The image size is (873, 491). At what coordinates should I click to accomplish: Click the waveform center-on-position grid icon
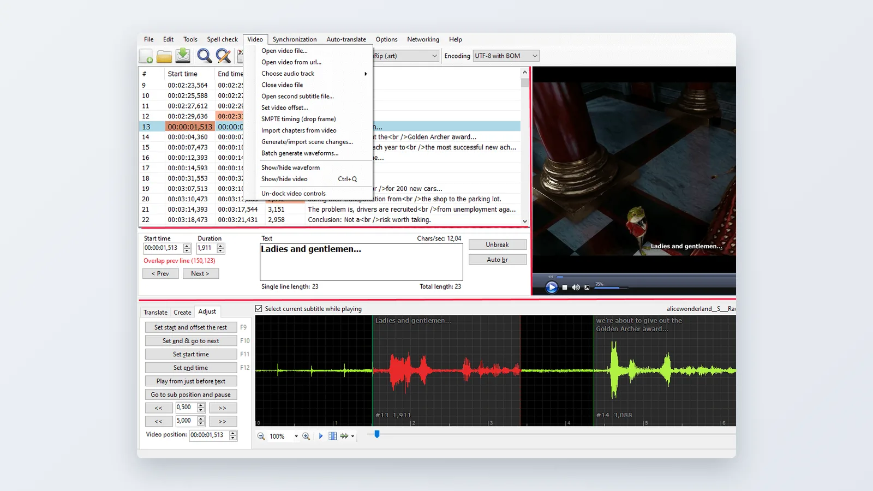point(333,436)
